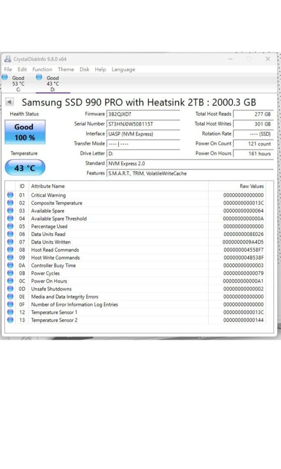The height and width of the screenshot is (469, 281).
Task: Click the Transfer Mode field
Action: pos(144,144)
